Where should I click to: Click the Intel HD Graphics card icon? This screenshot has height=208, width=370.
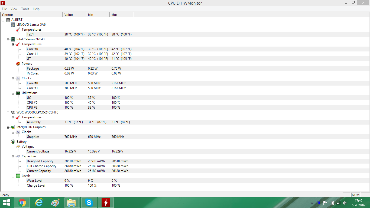coord(13,127)
